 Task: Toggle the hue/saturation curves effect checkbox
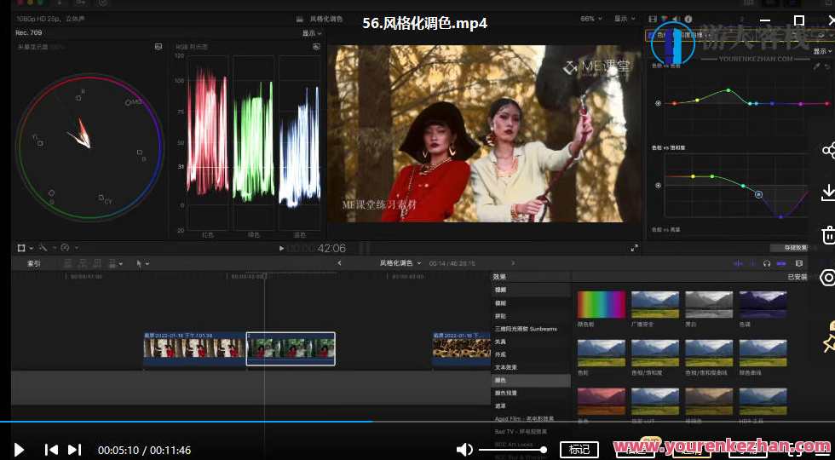[651, 36]
